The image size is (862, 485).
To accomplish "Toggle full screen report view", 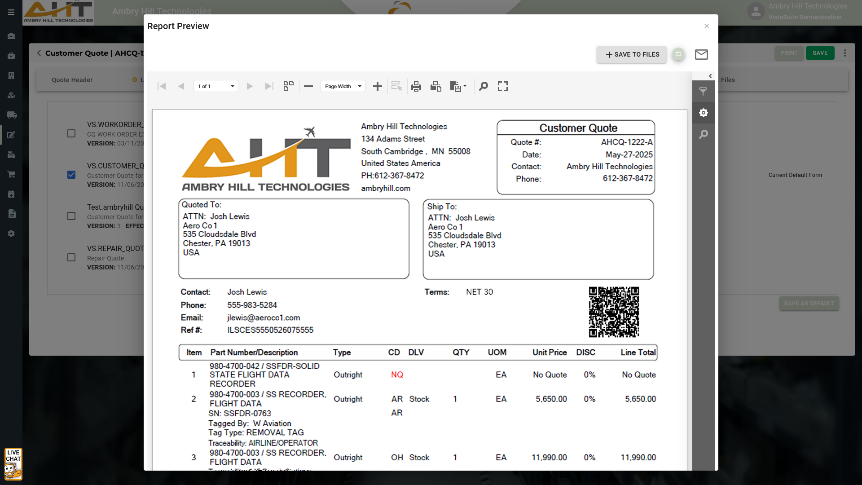I will tap(503, 86).
